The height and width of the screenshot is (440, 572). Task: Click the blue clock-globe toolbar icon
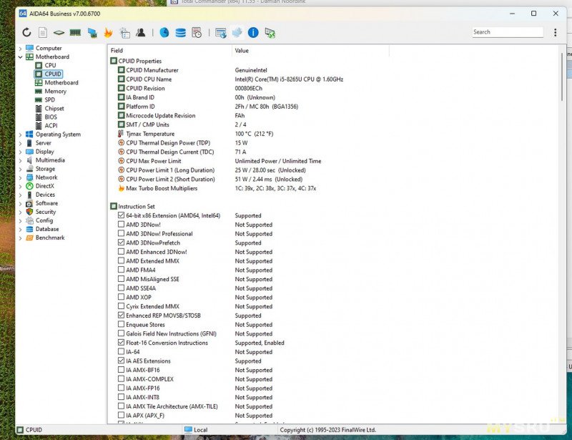164,32
